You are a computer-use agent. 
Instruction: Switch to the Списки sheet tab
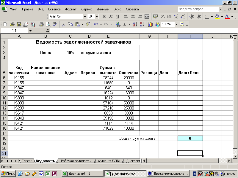click(x=27, y=161)
